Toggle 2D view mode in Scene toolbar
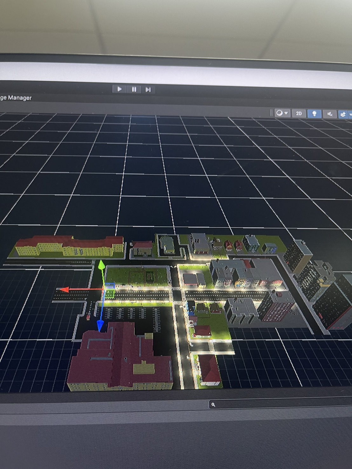The width and height of the screenshot is (352, 469). 299,113
